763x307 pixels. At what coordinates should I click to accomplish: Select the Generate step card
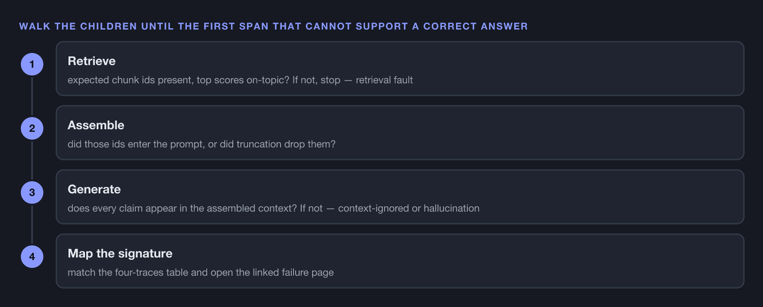click(400, 197)
